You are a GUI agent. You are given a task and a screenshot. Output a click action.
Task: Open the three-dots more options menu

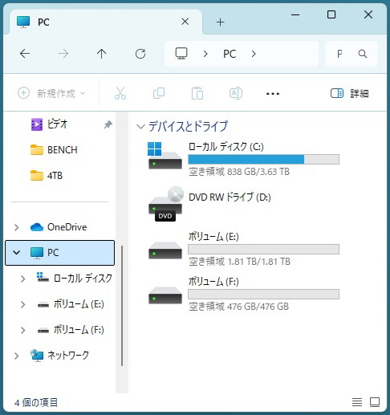click(273, 94)
